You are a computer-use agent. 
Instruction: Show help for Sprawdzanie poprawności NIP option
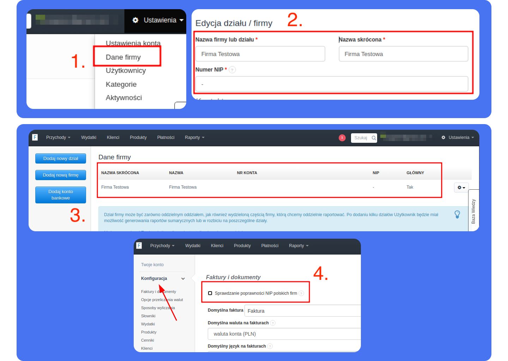point(301,293)
